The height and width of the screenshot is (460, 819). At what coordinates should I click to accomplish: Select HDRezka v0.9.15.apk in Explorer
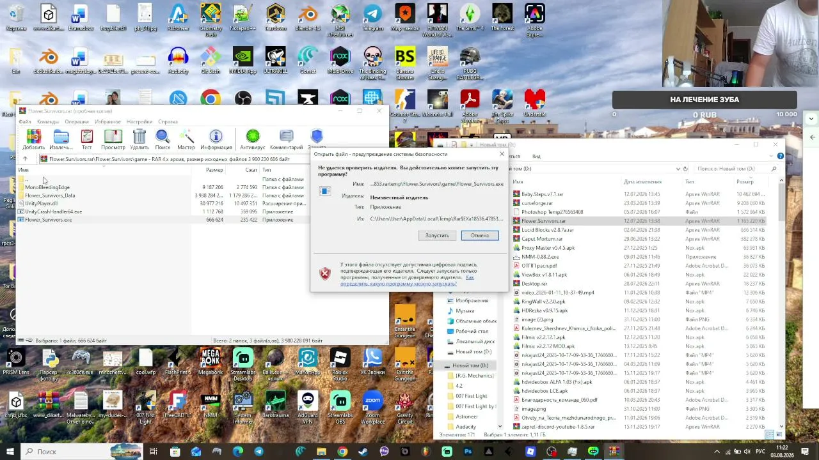(x=544, y=310)
